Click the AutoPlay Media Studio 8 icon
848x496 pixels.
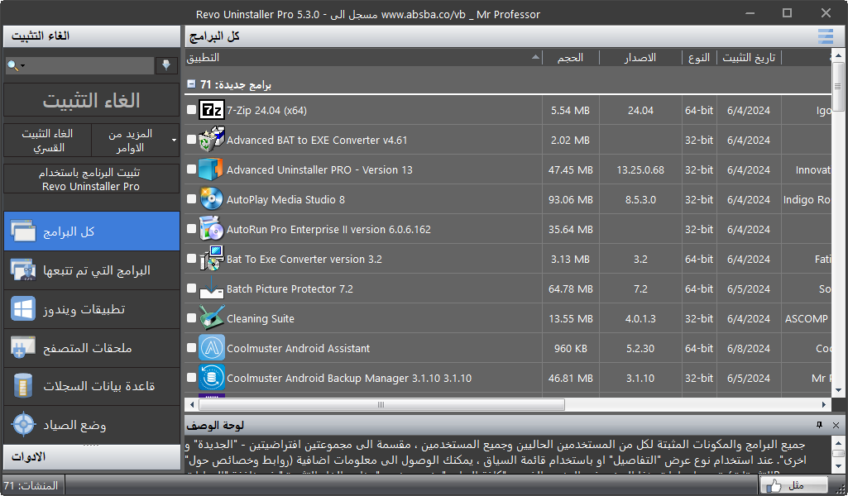coord(213,199)
